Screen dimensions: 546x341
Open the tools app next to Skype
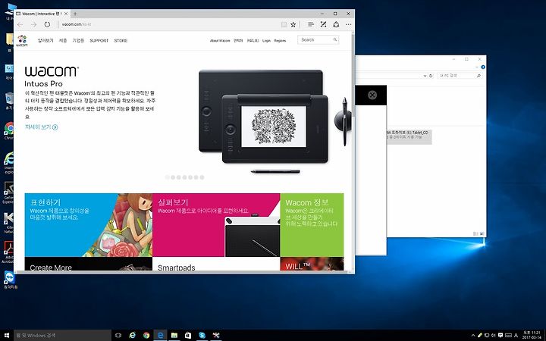216,336
